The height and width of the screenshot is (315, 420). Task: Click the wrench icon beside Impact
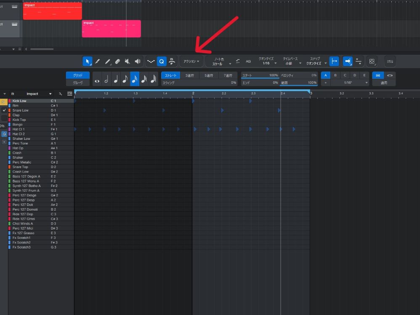coord(61,94)
